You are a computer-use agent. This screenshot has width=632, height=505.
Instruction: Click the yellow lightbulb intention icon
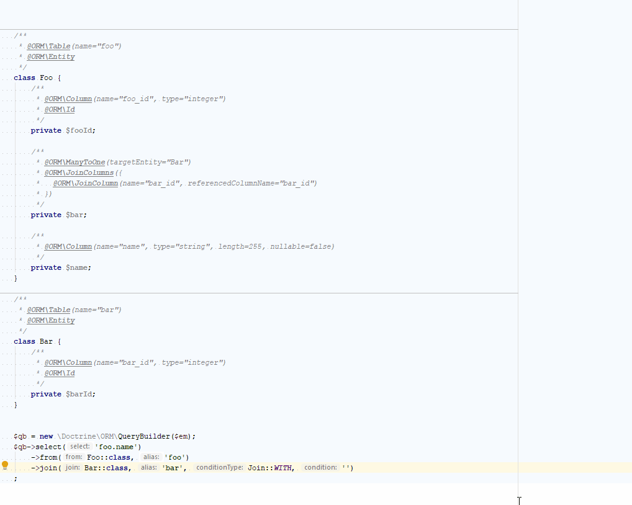pyautogui.click(x=5, y=465)
